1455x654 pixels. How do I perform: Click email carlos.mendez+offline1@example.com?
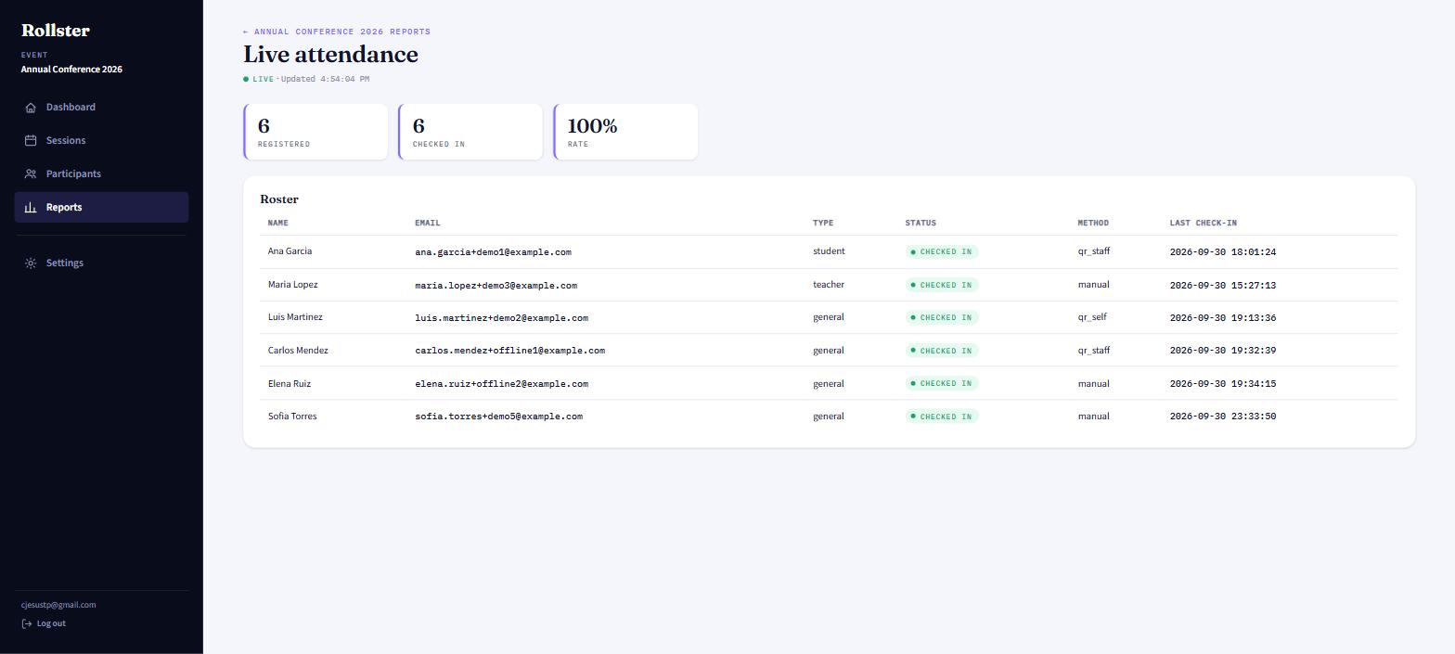coord(510,351)
